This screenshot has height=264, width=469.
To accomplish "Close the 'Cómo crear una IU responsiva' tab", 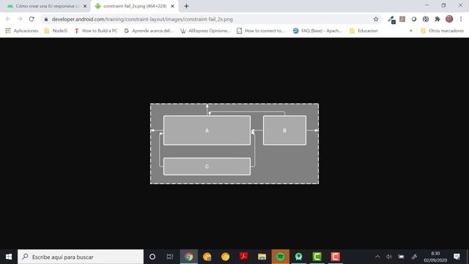I will pyautogui.click(x=85, y=6).
